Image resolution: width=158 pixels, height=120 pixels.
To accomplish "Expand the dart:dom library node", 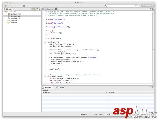I will [x=7, y=22].
